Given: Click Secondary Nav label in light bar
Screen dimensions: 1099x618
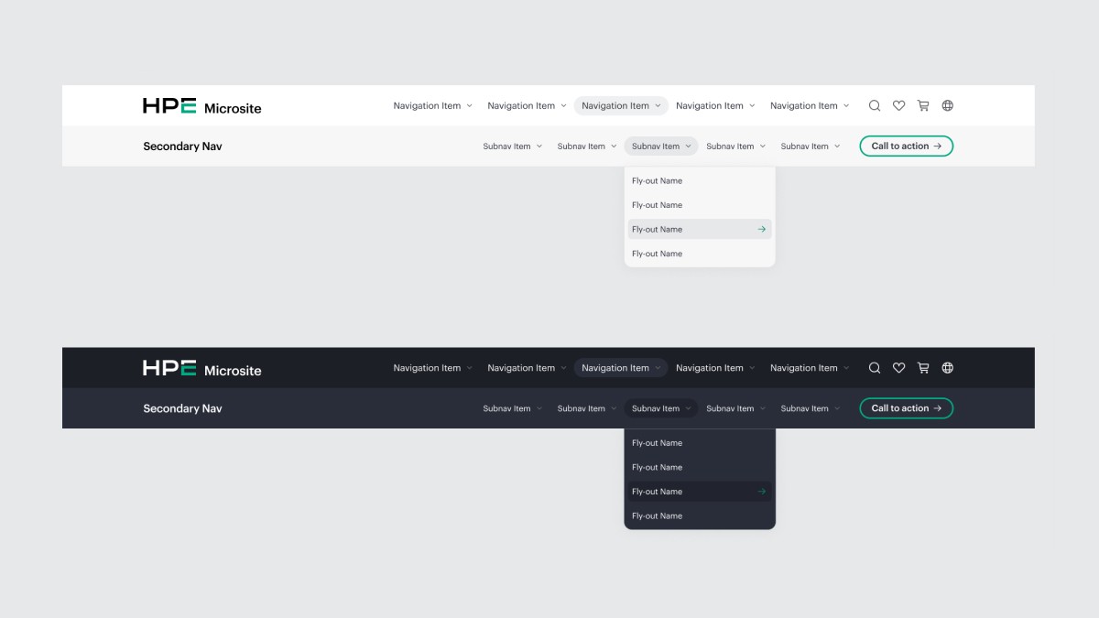Looking at the screenshot, I should 182,146.
